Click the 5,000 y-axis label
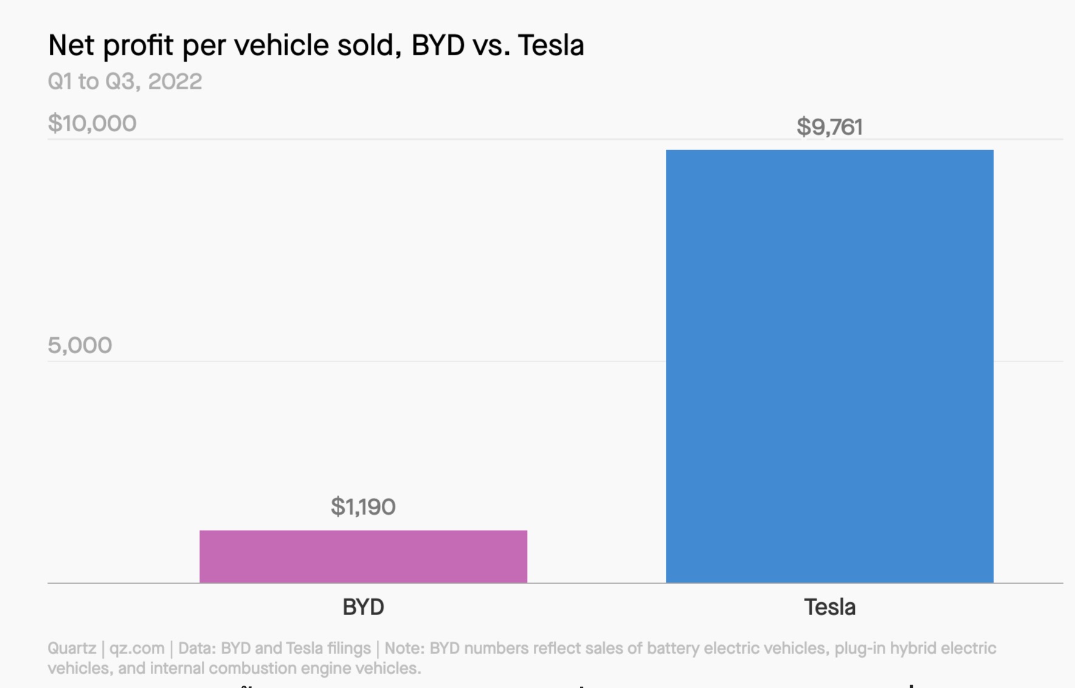The image size is (1075, 688). pyautogui.click(x=80, y=345)
